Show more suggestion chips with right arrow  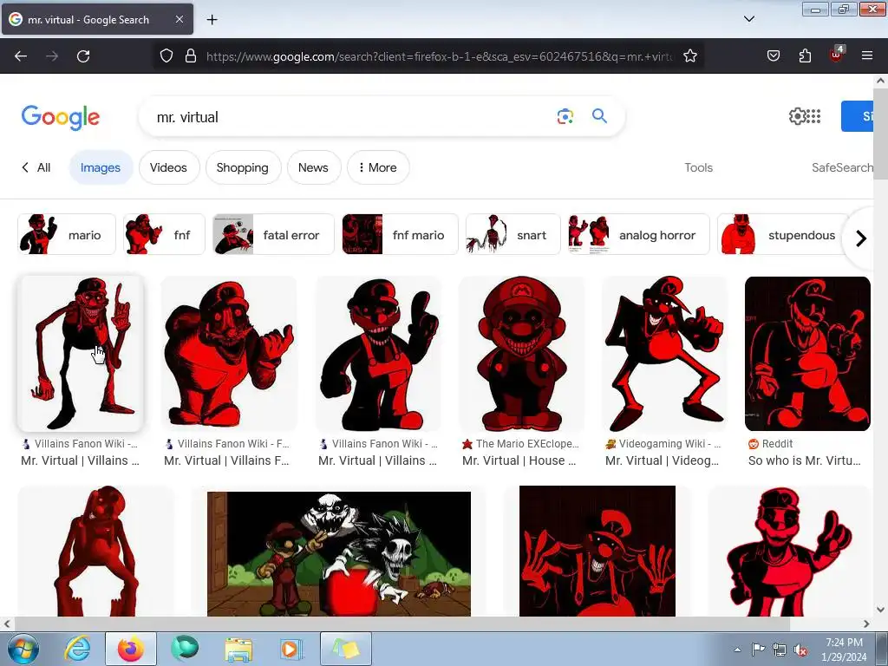click(861, 238)
